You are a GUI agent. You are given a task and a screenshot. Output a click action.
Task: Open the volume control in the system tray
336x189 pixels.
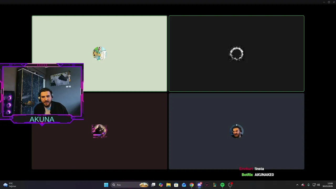[x=318, y=185]
